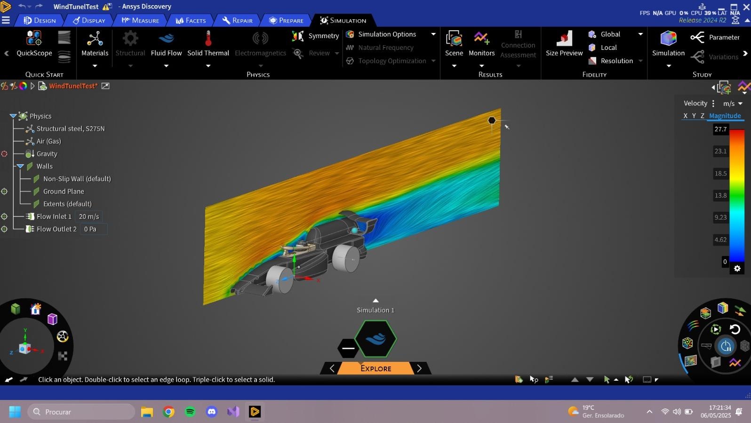The image size is (751, 423).
Task: Click the green cube view icon
Action: click(x=16, y=309)
